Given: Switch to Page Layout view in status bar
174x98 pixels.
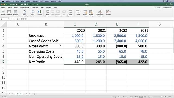Looking at the screenshot, I should (145, 97).
